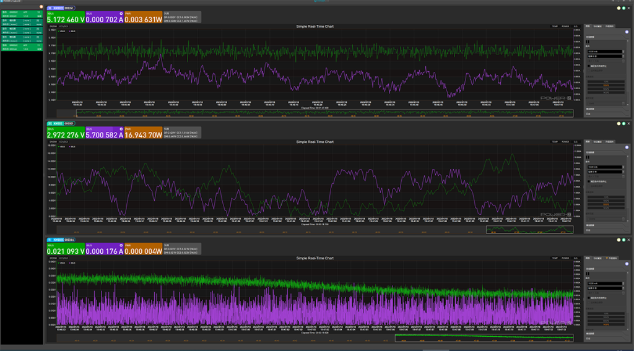Pause recording in bottom chart's side panel

click(x=588, y=274)
